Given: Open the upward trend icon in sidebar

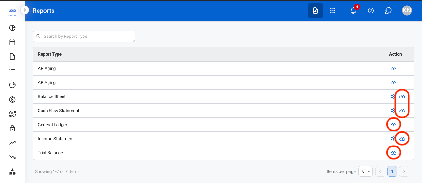Looking at the screenshot, I should [x=12, y=143].
